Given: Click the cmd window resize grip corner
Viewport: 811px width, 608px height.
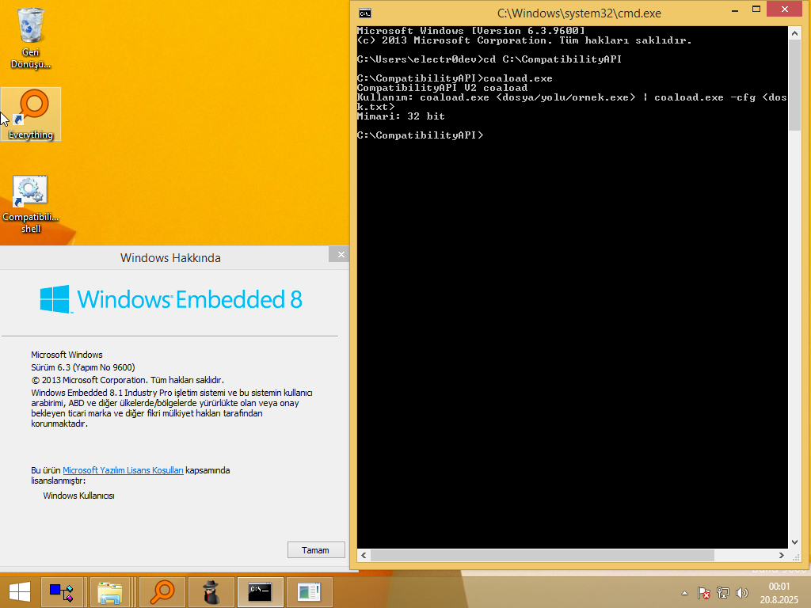Looking at the screenshot, I should pyautogui.click(x=795, y=557).
